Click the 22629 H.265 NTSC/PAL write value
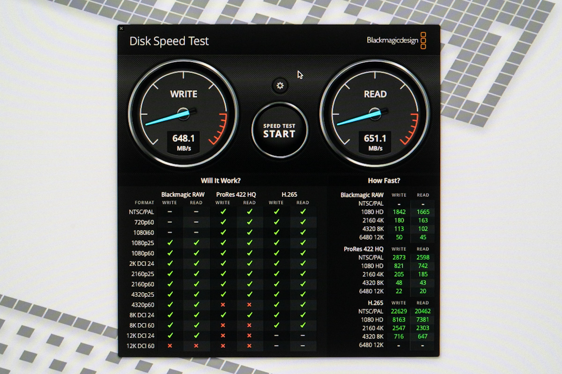The image size is (562, 374). (x=399, y=311)
